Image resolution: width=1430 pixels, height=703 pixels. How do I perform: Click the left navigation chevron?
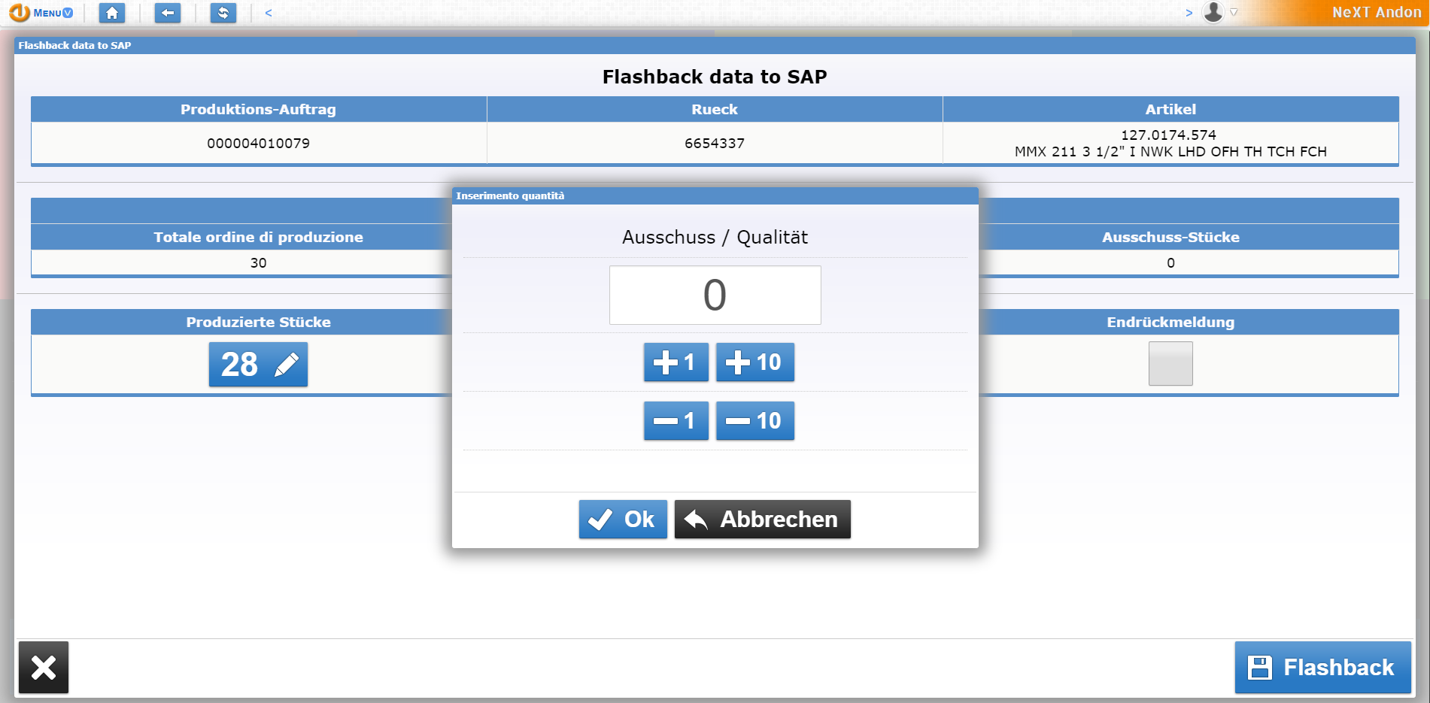pos(268,12)
